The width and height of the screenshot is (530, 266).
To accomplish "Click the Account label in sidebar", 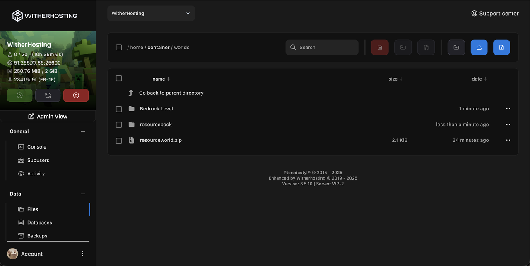I will coord(32,254).
